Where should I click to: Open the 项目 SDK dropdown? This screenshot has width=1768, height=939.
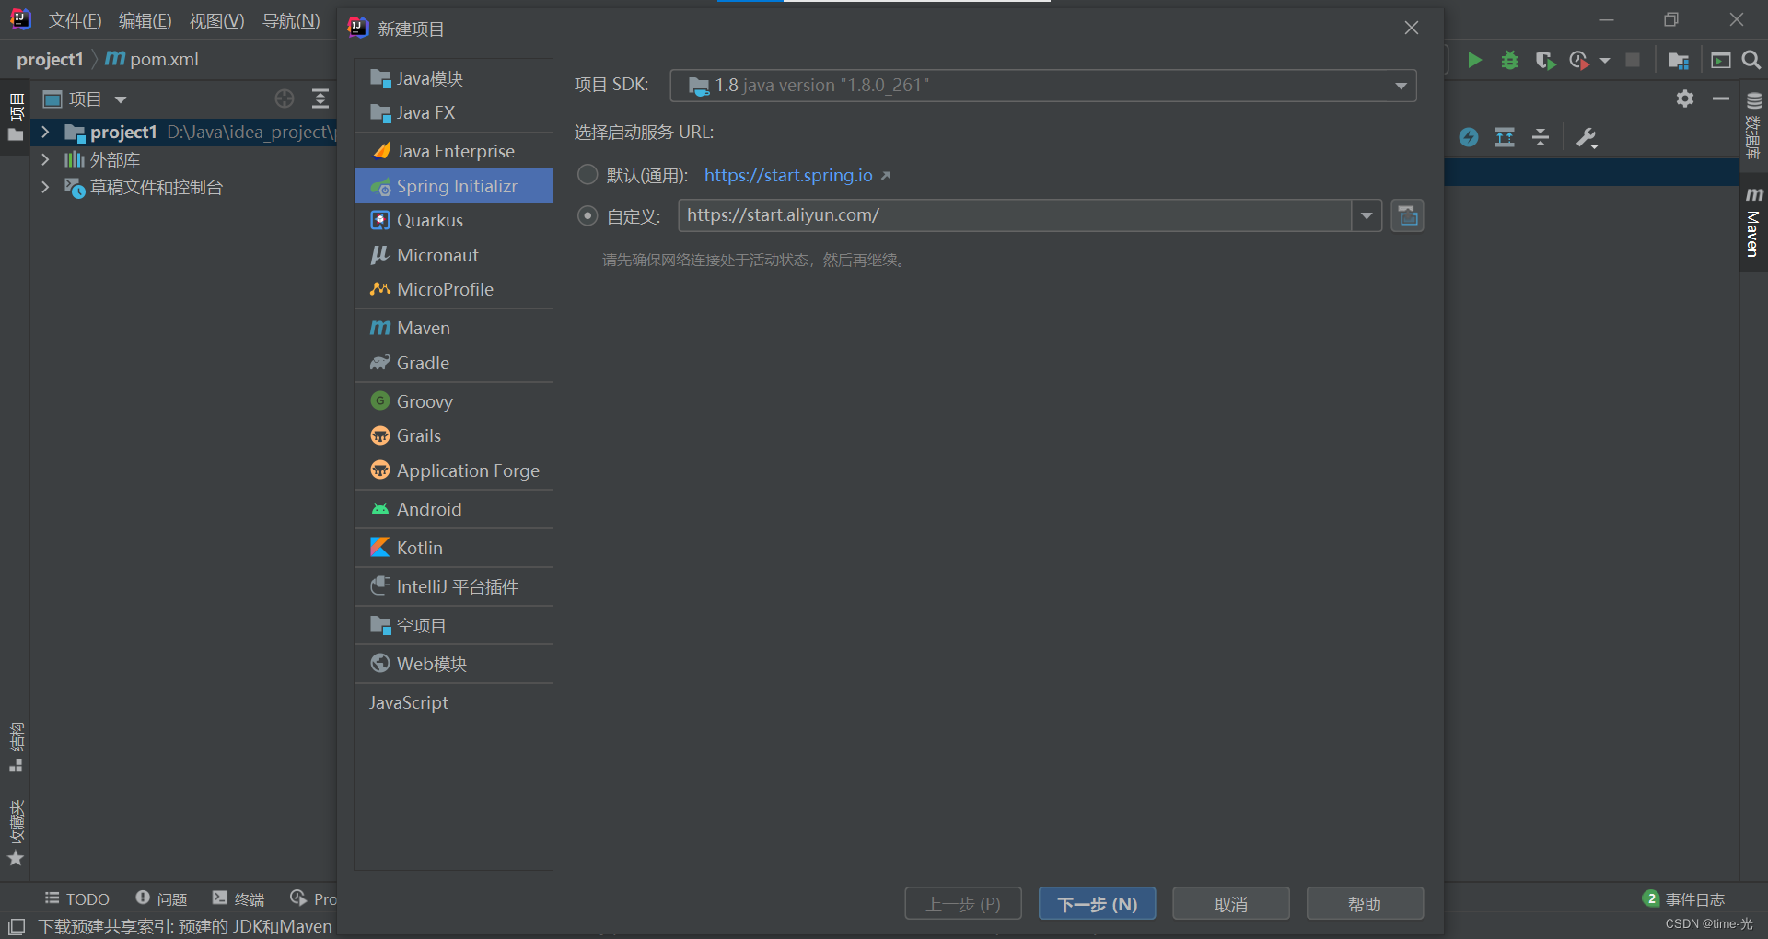tap(1042, 85)
